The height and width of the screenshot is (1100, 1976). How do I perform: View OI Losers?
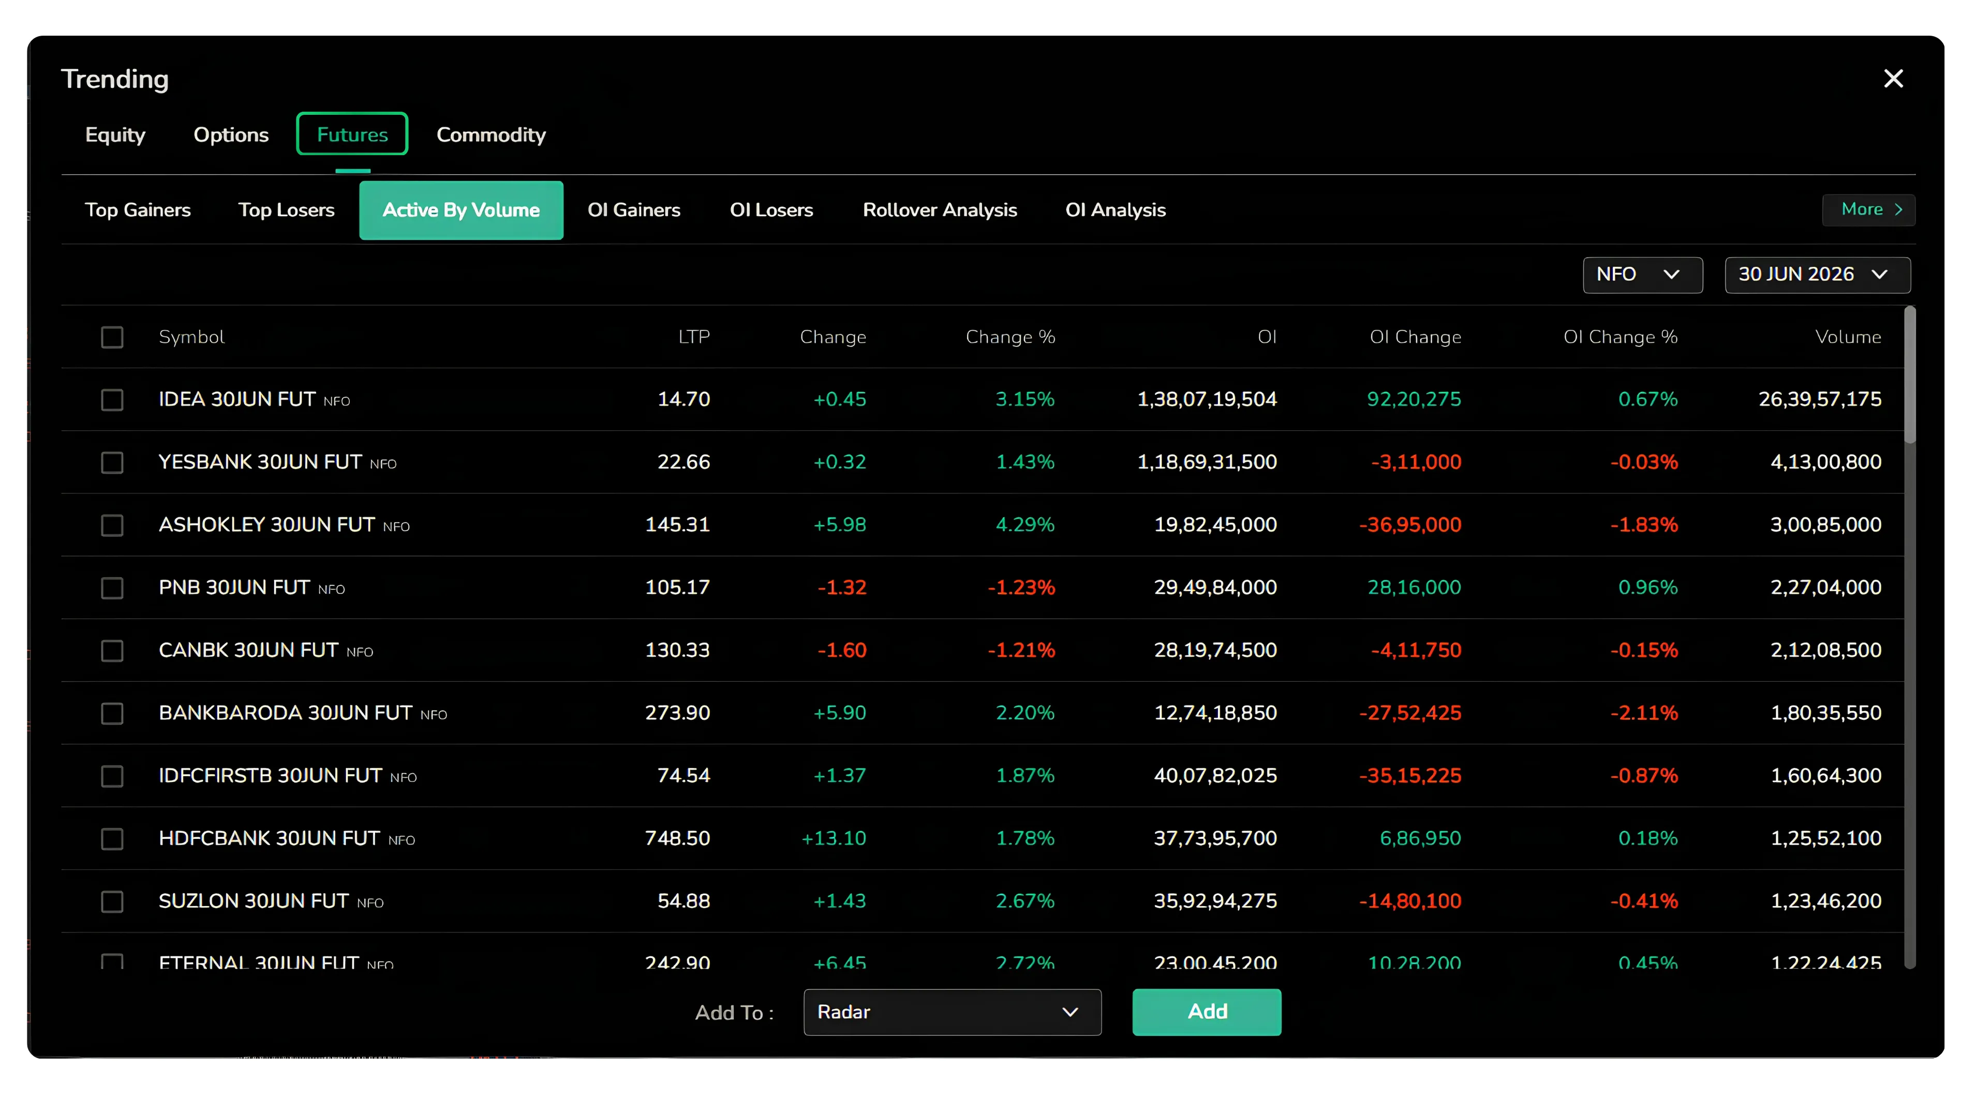(771, 210)
